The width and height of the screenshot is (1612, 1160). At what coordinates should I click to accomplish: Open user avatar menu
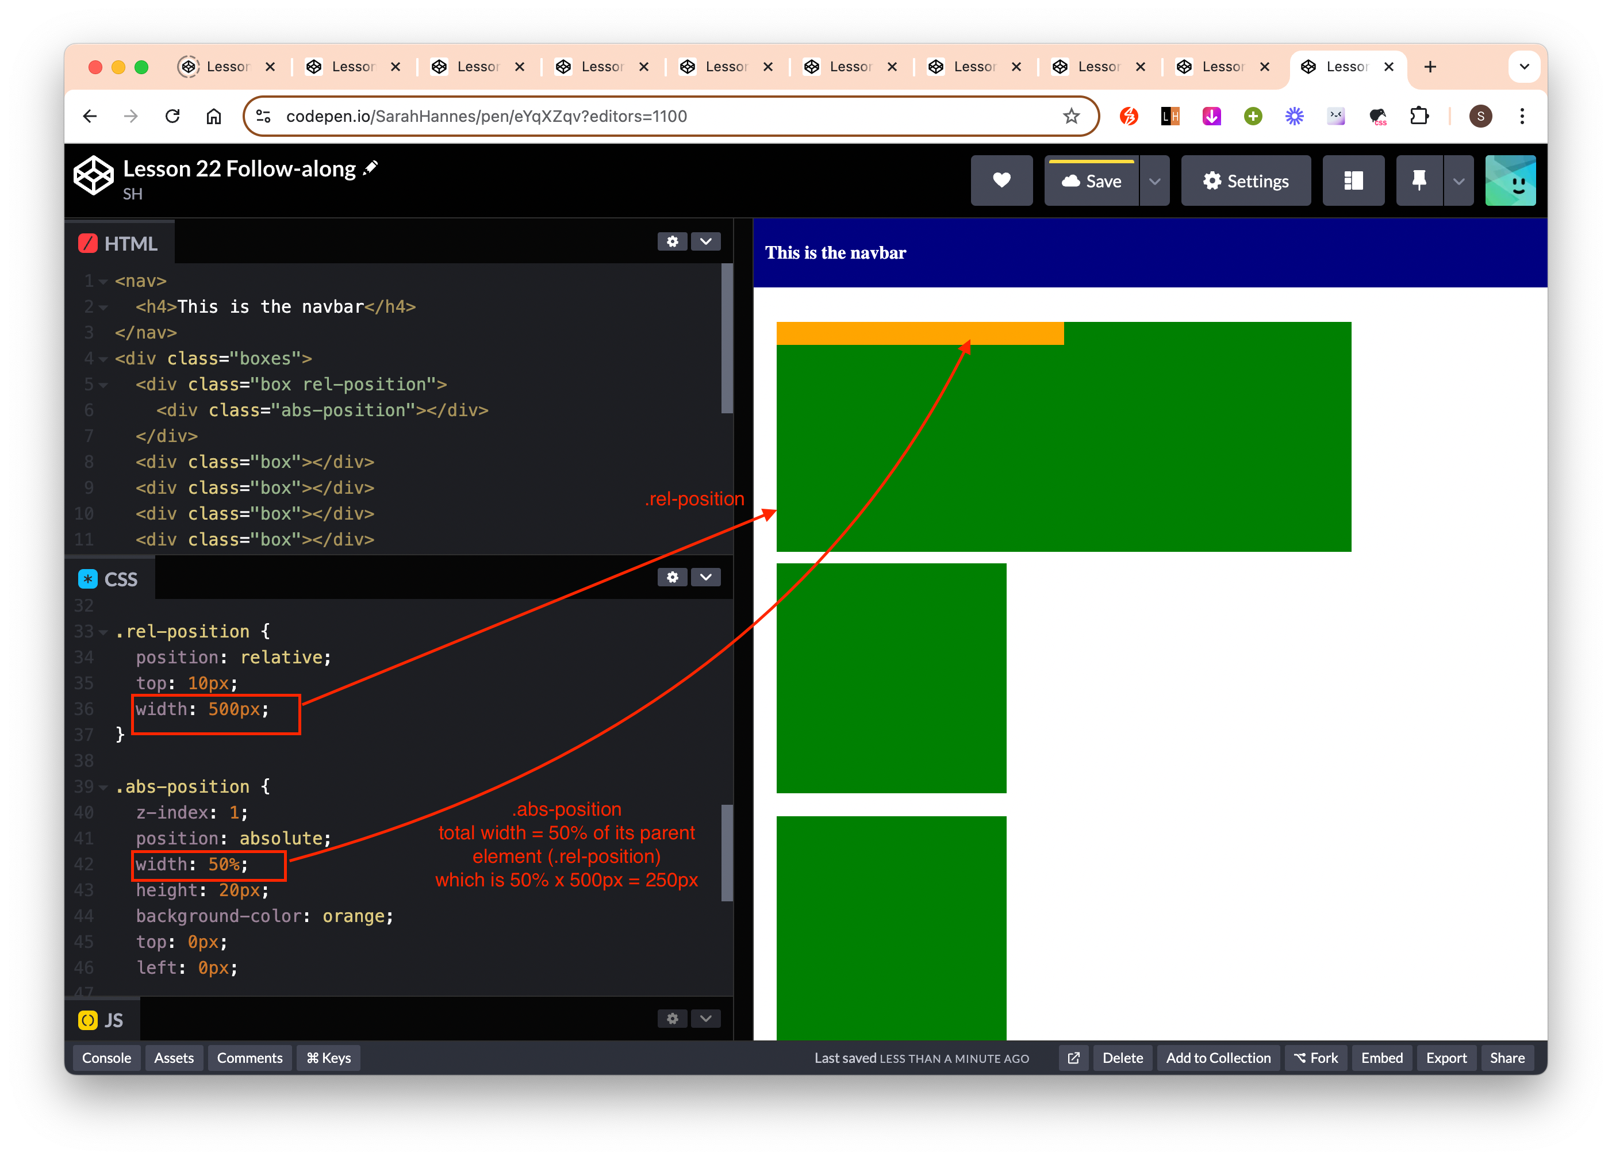[1510, 180]
